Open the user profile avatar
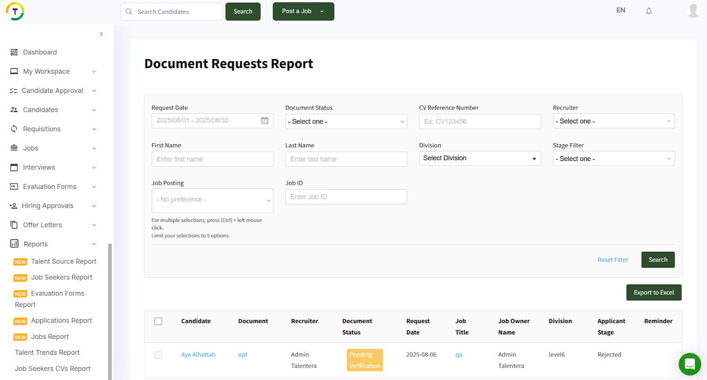 (x=693, y=10)
